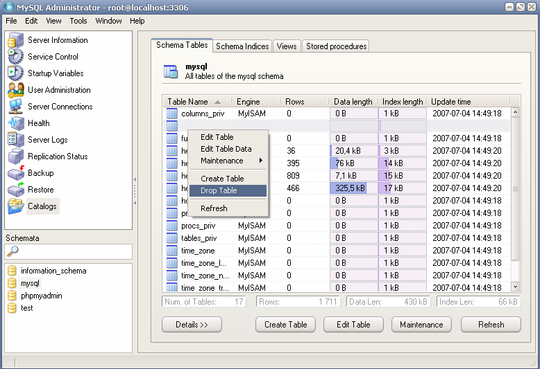Open the View menu
Screen dimensions: 540x369
53,21
